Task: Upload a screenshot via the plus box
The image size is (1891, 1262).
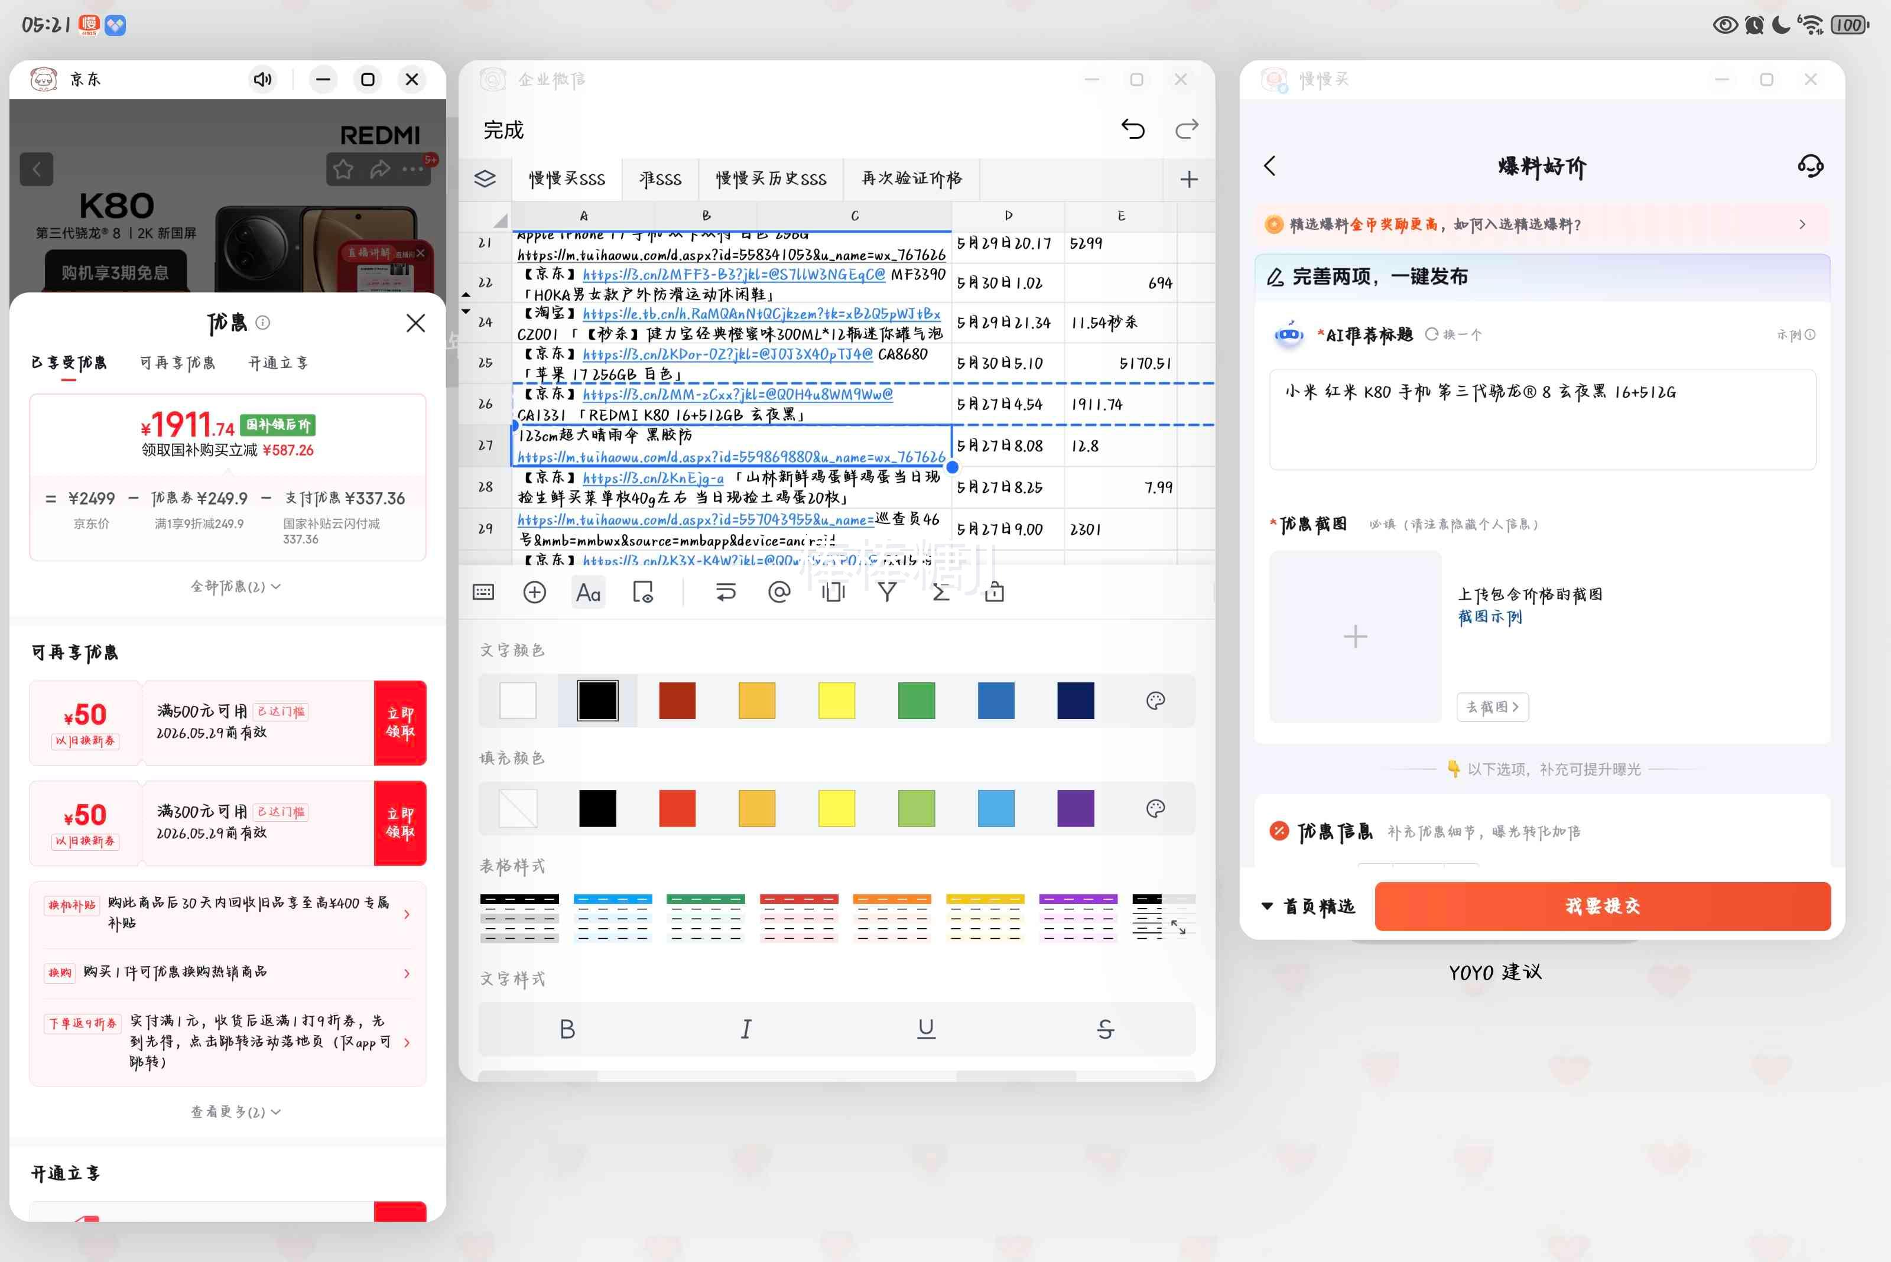Action: click(1355, 637)
